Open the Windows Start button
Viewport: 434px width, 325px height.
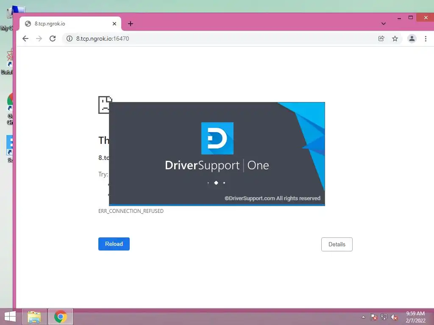pyautogui.click(x=10, y=317)
